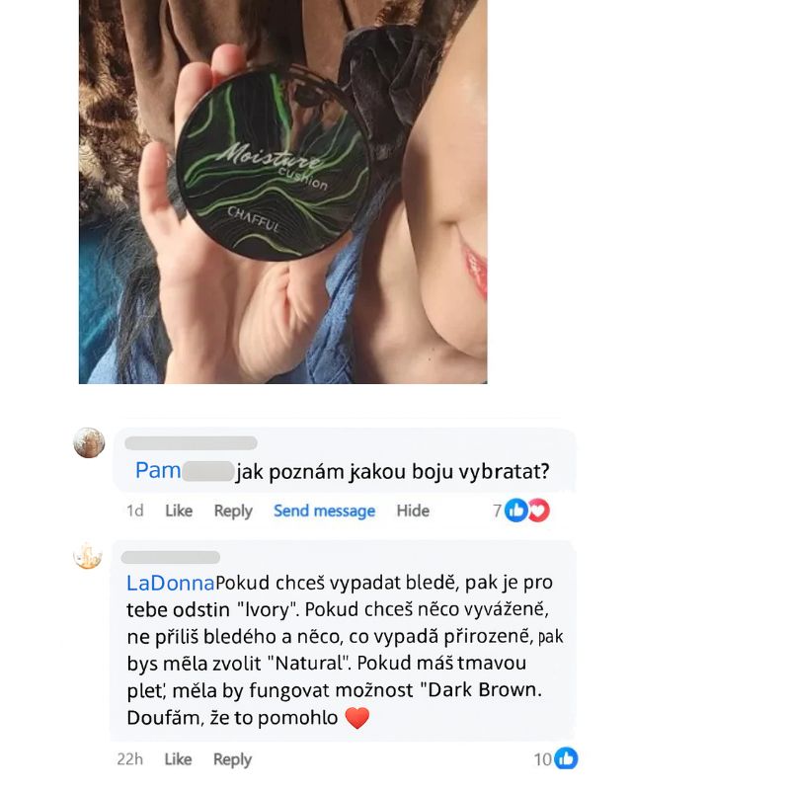
Task: Click the 1d timestamp on first comment
Action: (x=135, y=511)
